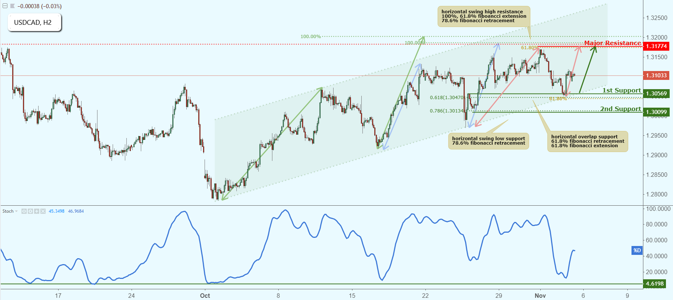Click the 1.32500 price scale value

[x=656, y=18]
